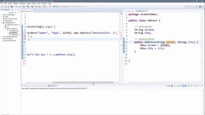Click method fold toggle on line 10

click(128, 42)
